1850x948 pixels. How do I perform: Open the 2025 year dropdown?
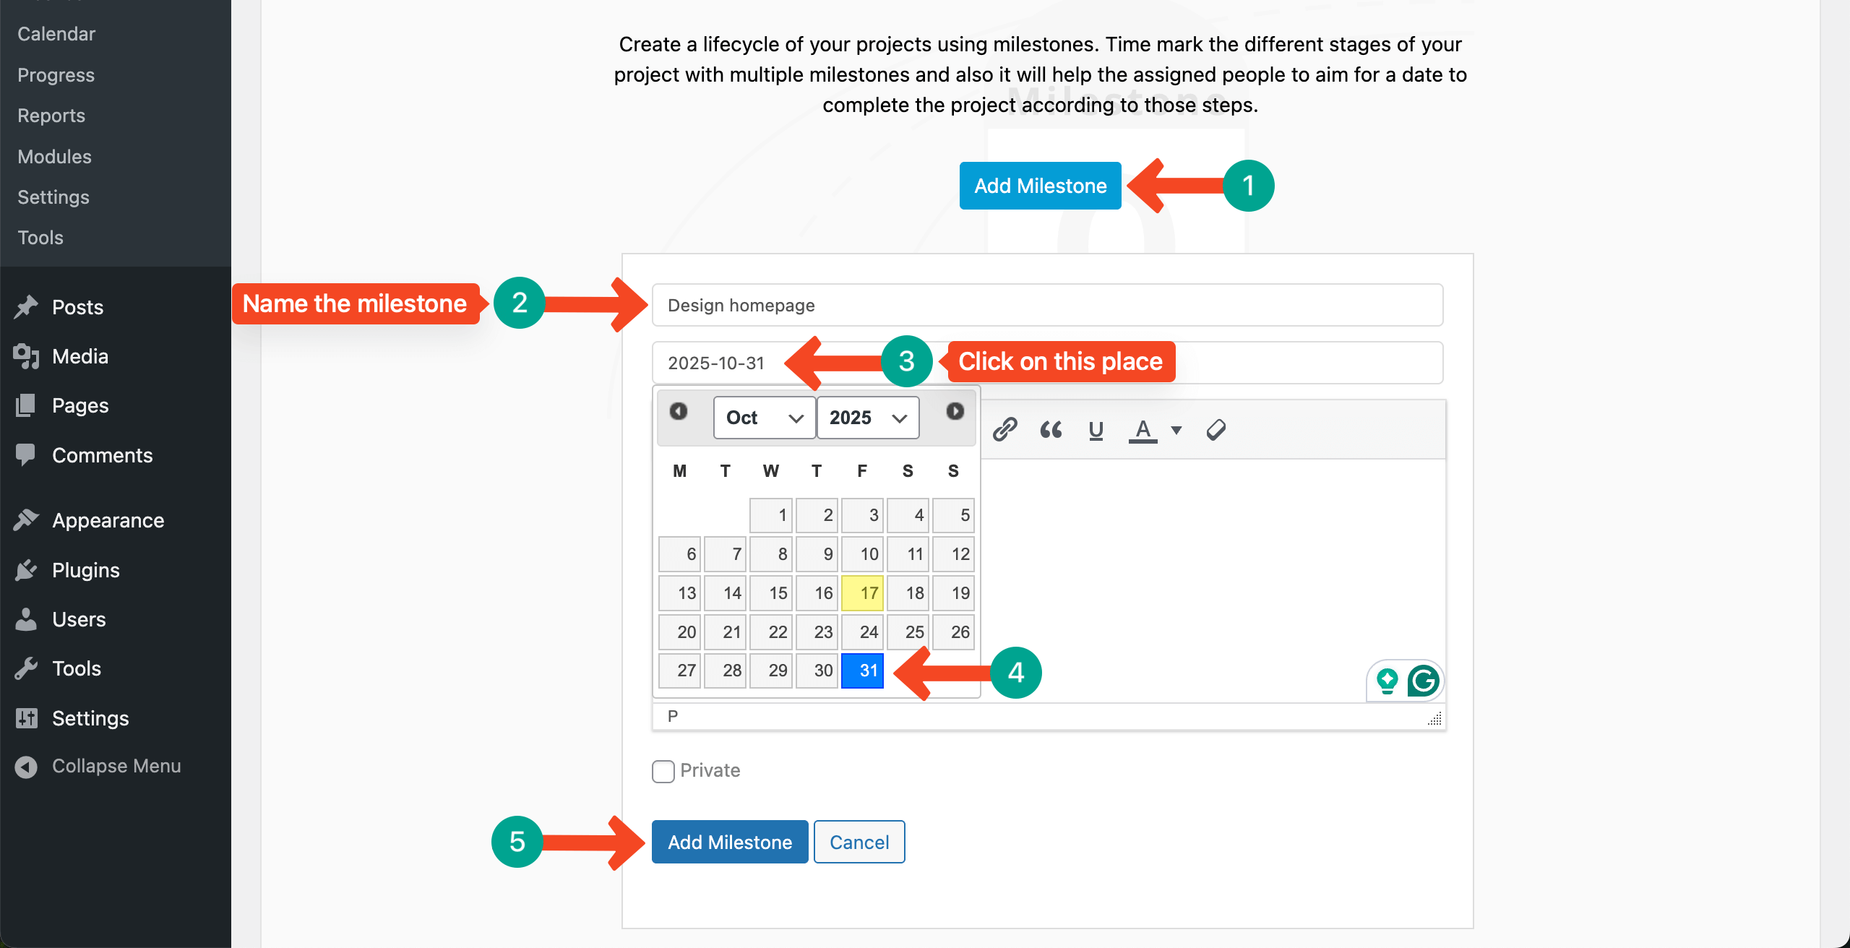tap(868, 418)
